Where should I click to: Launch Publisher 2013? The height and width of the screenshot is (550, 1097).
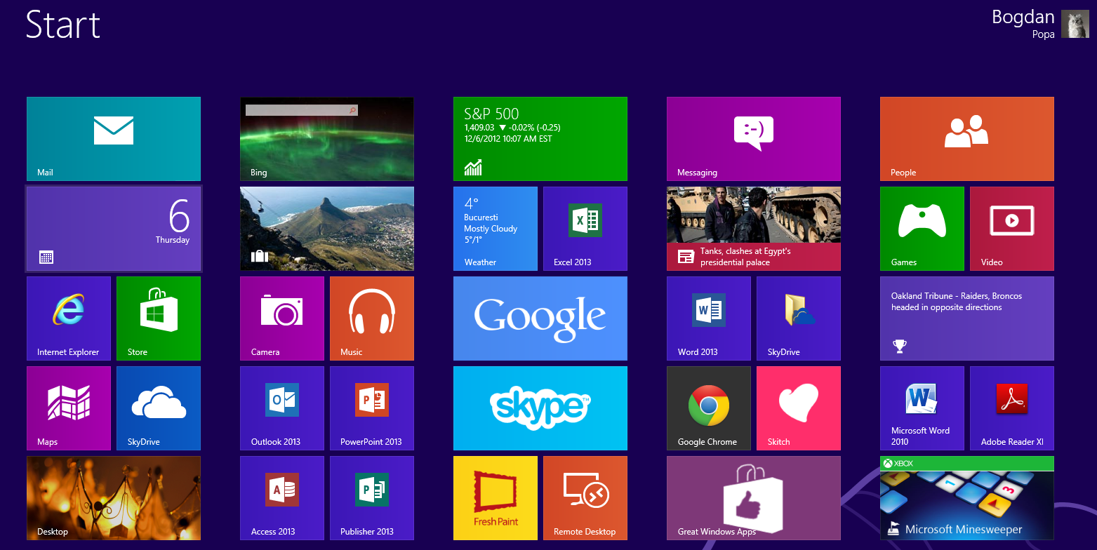(372, 498)
